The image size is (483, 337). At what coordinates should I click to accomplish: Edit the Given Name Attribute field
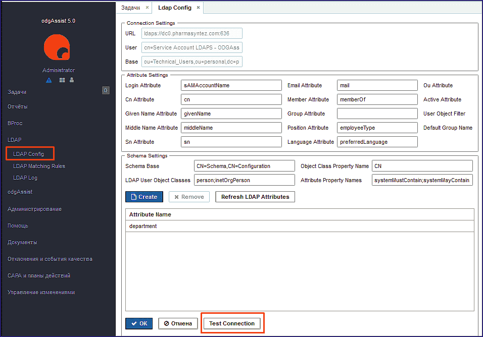(231, 114)
